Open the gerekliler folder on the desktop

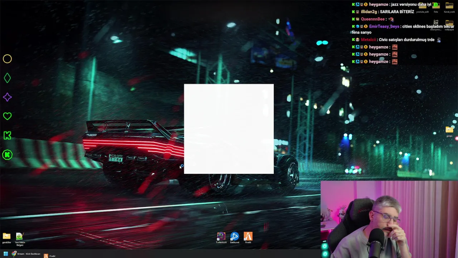tap(6, 238)
